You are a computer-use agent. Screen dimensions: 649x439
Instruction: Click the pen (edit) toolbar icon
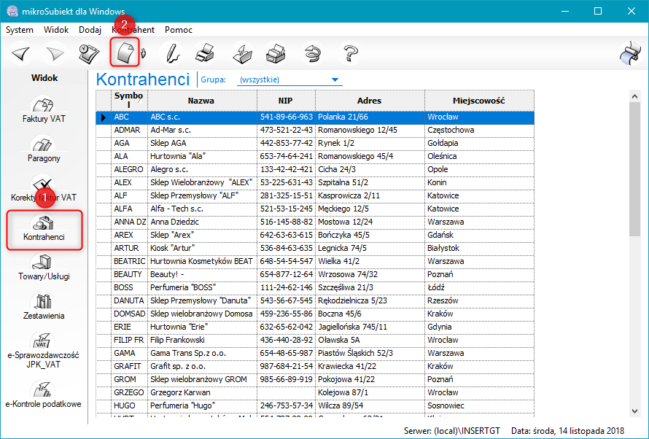(171, 53)
